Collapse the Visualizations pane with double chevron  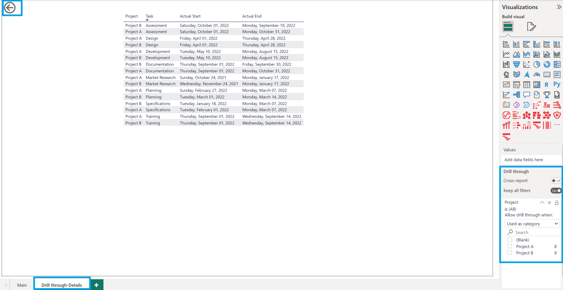tap(559, 7)
